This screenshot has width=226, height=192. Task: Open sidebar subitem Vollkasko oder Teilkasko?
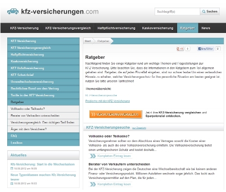[43, 109]
